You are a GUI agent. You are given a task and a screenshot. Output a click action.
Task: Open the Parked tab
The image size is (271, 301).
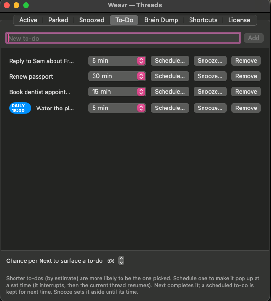(58, 20)
